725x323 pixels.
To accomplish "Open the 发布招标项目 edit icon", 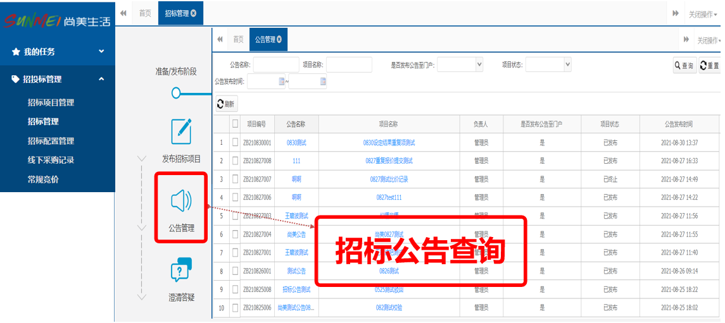I will (182, 131).
